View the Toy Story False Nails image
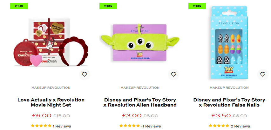This screenshot has width=271, height=130. [229, 43]
